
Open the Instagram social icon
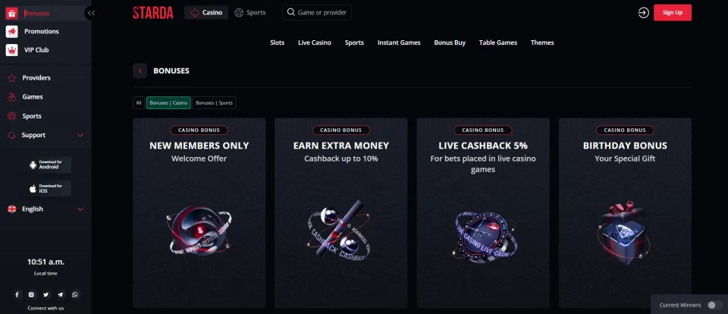click(x=31, y=294)
